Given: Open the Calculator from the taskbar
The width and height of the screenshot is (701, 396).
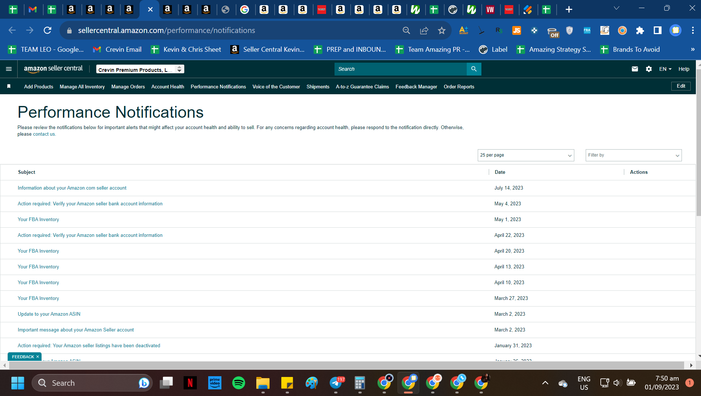Looking at the screenshot, I should coord(360,383).
